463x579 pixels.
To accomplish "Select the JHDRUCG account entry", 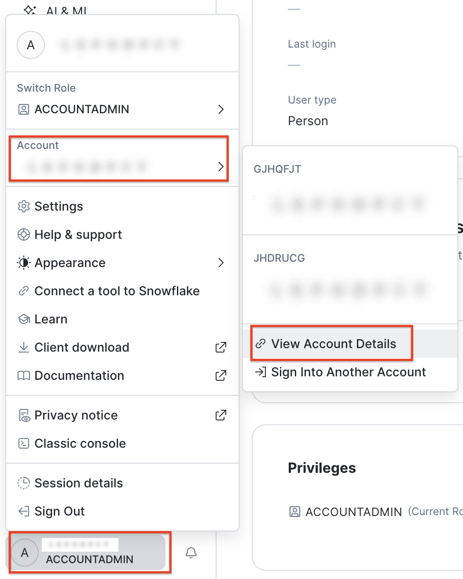I will coord(350,279).
